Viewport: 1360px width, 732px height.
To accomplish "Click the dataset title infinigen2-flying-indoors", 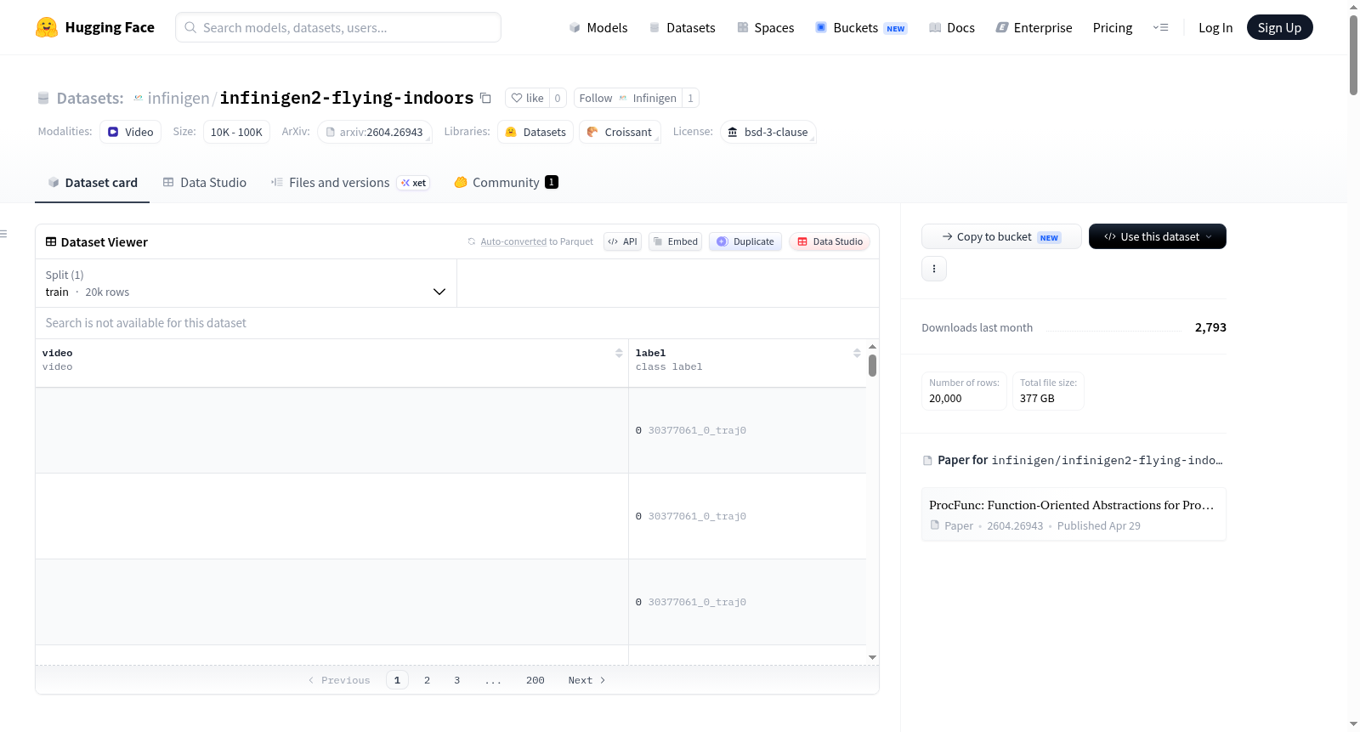I will (347, 98).
